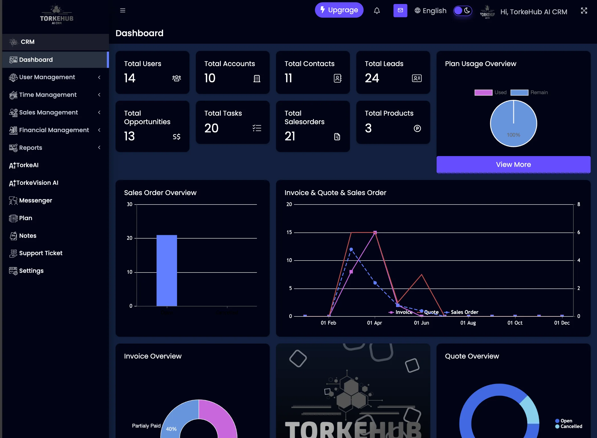Screen dimensions: 597x438
Task: Toggle Invoice series in chart legend
Action: [400, 312]
